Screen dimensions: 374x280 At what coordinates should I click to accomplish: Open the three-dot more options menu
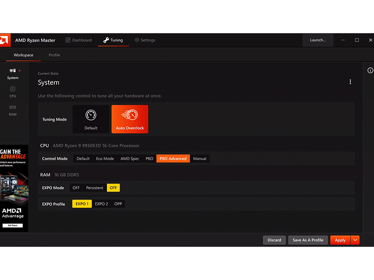[x=350, y=82]
